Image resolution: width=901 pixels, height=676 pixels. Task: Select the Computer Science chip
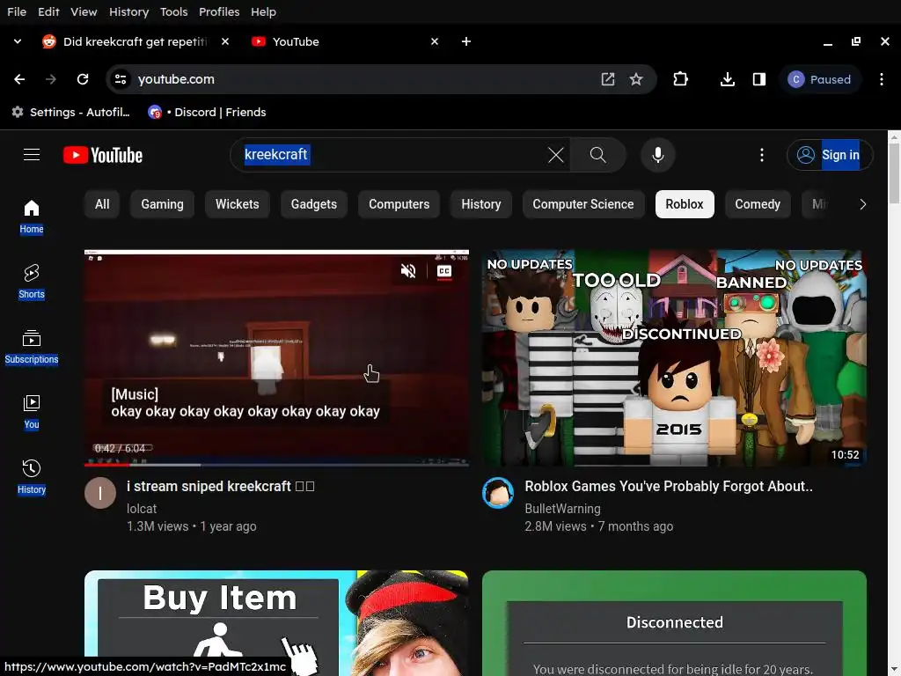coord(582,204)
